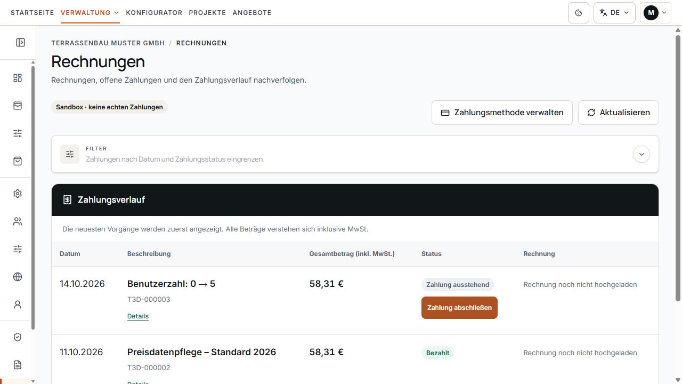
Task: Click the sidebar's vertical scrollbar
Action: [33, 197]
